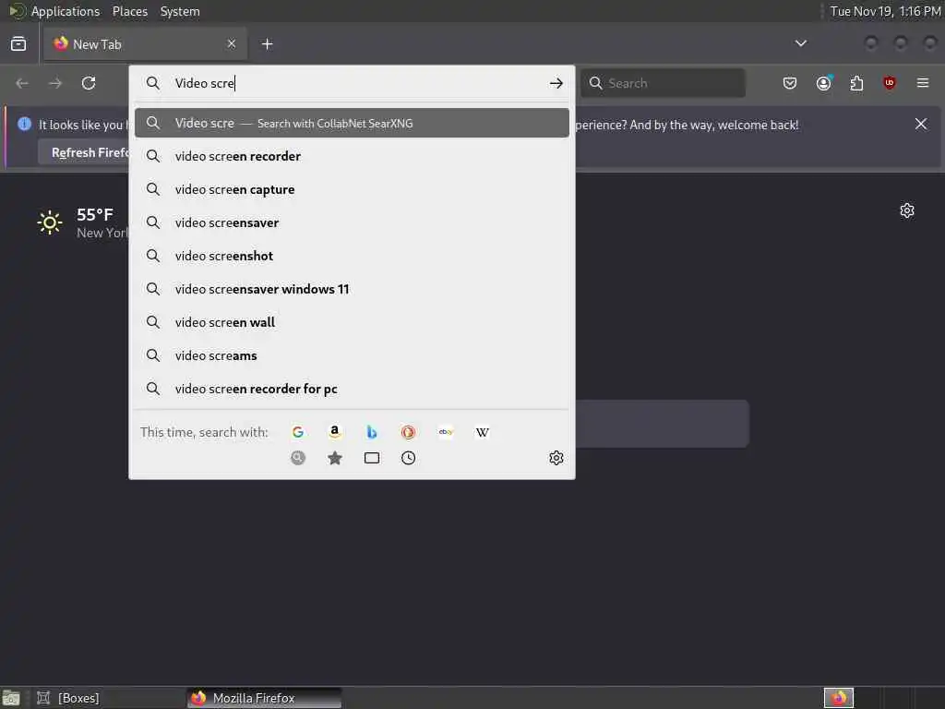Open the uBlock Origin extension icon

889,83
